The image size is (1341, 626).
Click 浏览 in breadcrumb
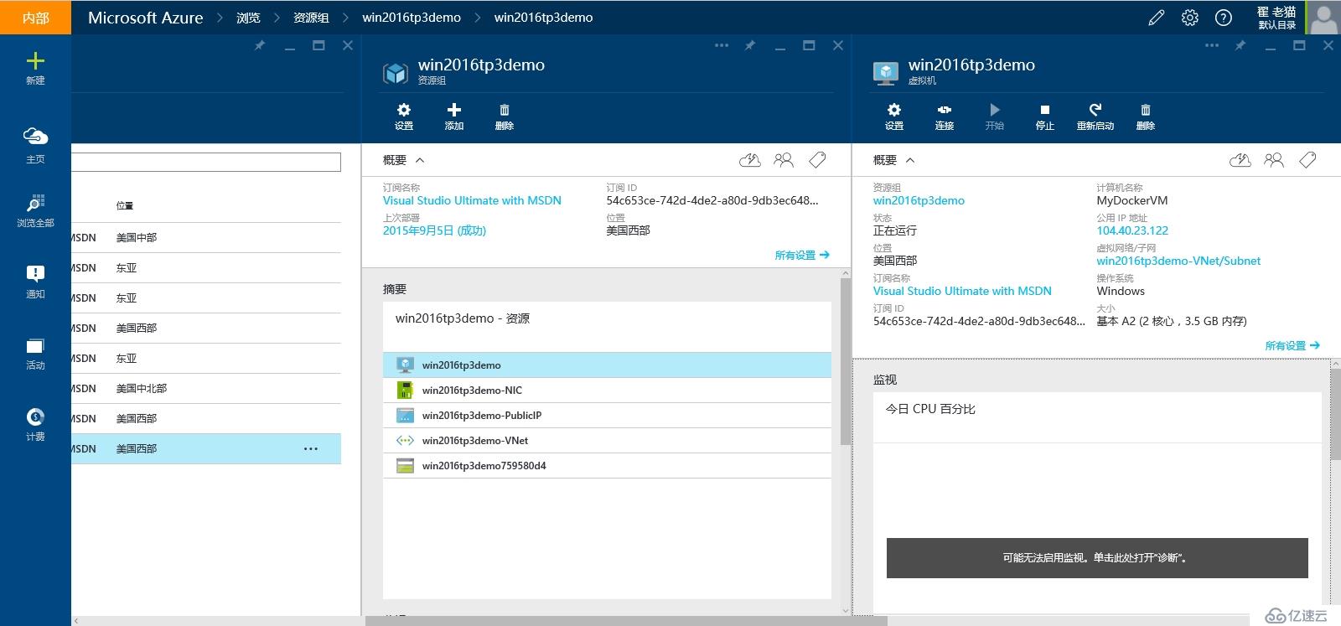(248, 18)
